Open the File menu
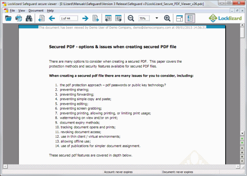This screenshot has height=176, width=247. pos(12,11)
